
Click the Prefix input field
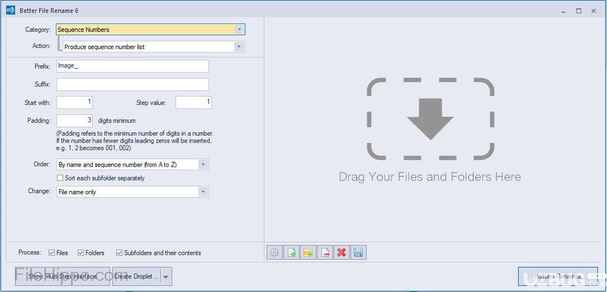tap(133, 66)
